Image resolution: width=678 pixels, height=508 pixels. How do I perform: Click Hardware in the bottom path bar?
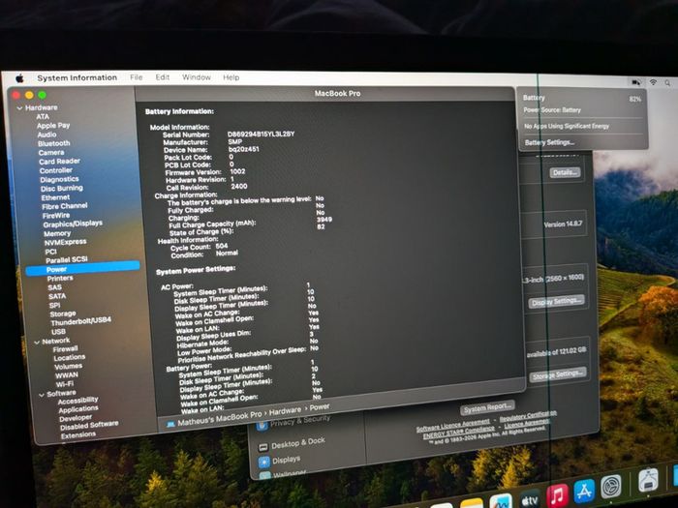pos(285,411)
